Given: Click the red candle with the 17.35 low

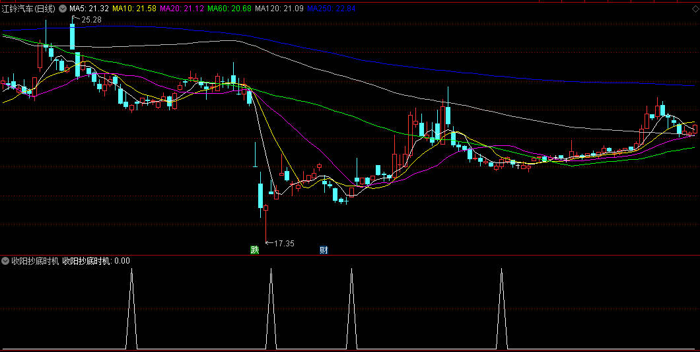Looking at the screenshot, I should 265,223.
